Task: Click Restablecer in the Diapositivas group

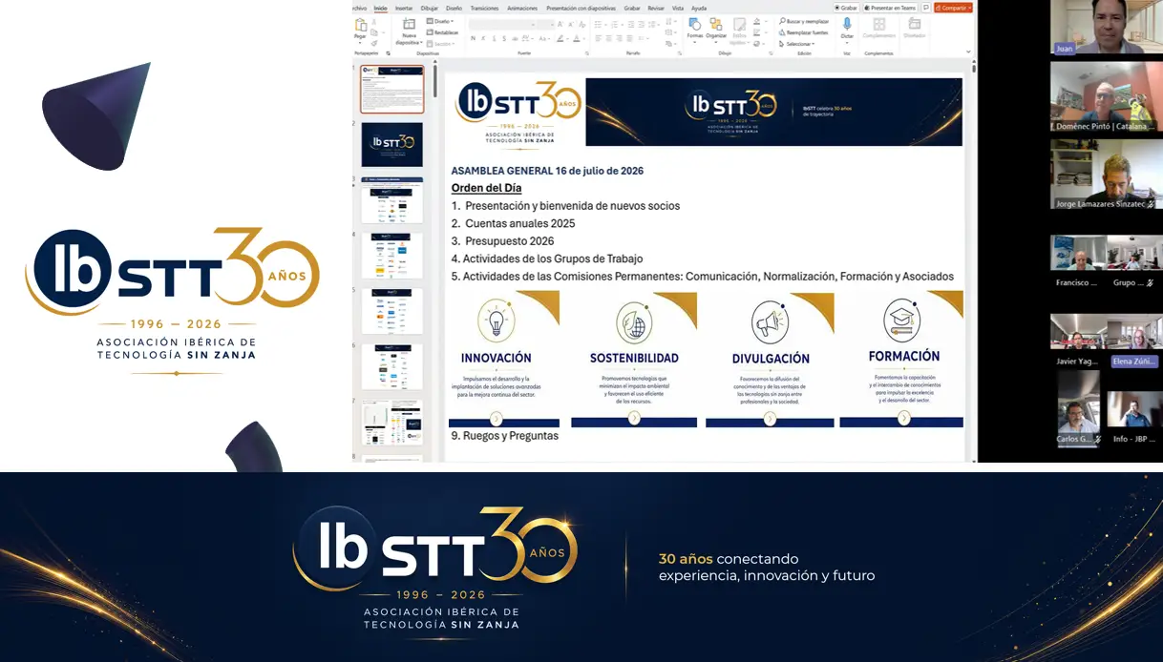Action: coord(442,32)
